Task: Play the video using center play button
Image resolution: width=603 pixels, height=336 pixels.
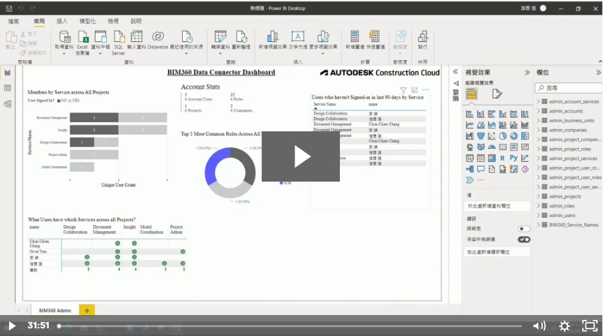Action: pyautogui.click(x=301, y=156)
